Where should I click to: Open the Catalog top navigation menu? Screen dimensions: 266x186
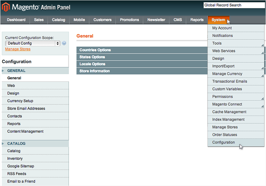pos(58,20)
